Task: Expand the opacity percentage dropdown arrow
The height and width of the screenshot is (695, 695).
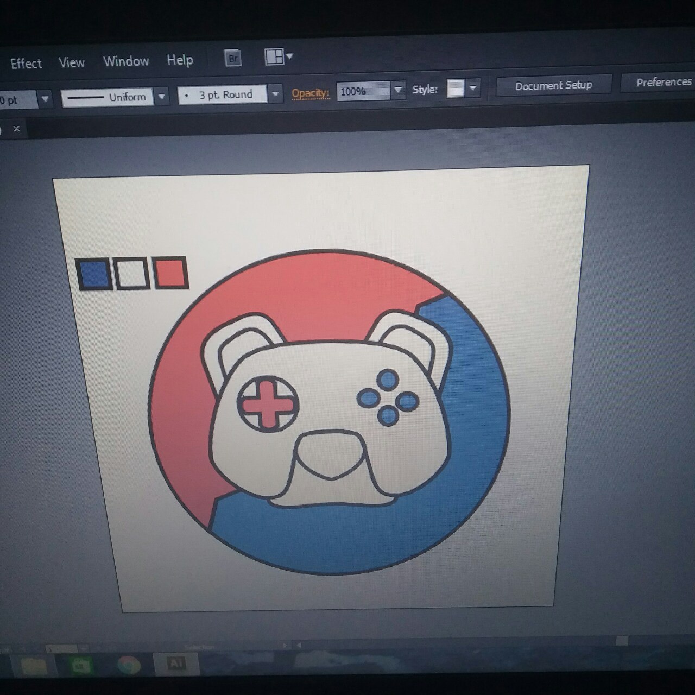Action: tap(399, 90)
